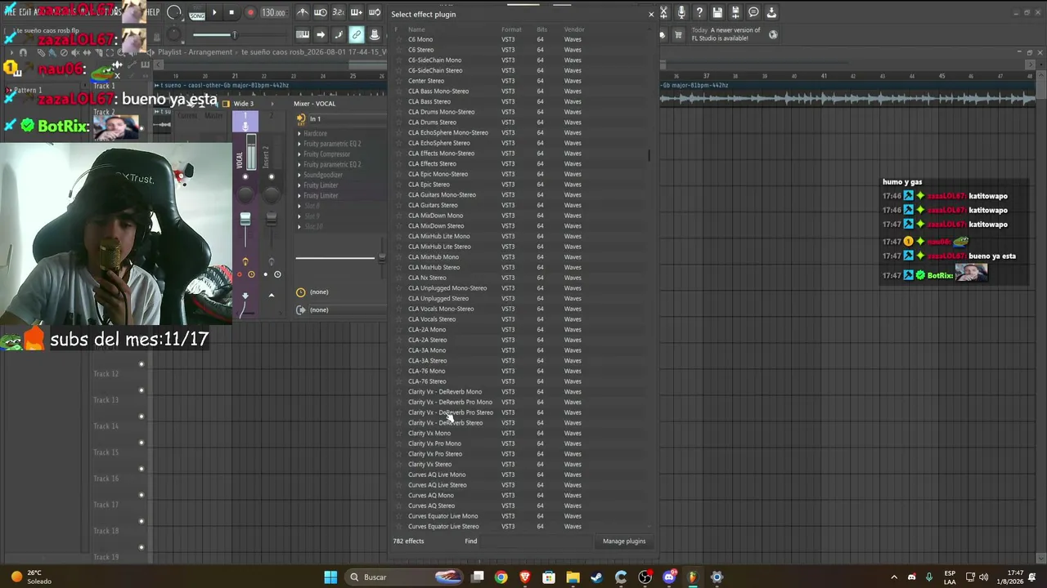The height and width of the screenshot is (588, 1047).
Task: Click the red Record button
Action: pos(250,13)
